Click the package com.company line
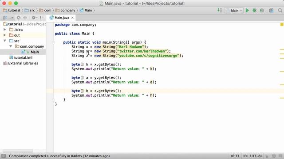Image resolution: width=284 pixels, height=159 pixels. (x=75, y=25)
